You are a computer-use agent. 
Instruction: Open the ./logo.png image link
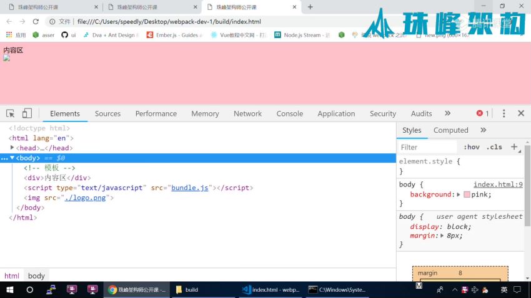tap(85, 198)
